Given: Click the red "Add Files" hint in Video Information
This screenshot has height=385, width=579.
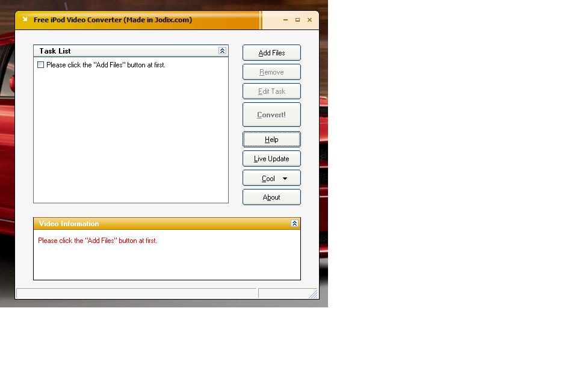Looking at the screenshot, I should click(x=98, y=241).
